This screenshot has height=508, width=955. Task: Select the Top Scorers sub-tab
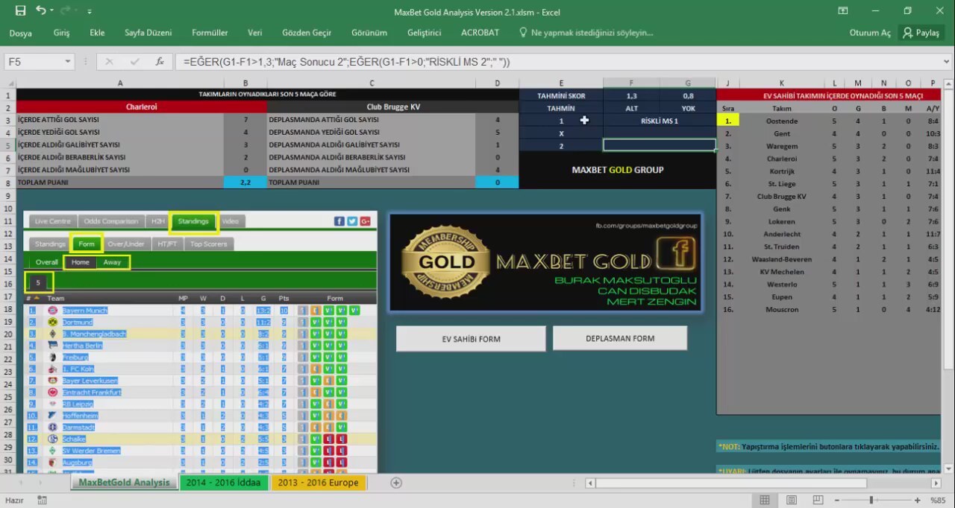coord(208,244)
